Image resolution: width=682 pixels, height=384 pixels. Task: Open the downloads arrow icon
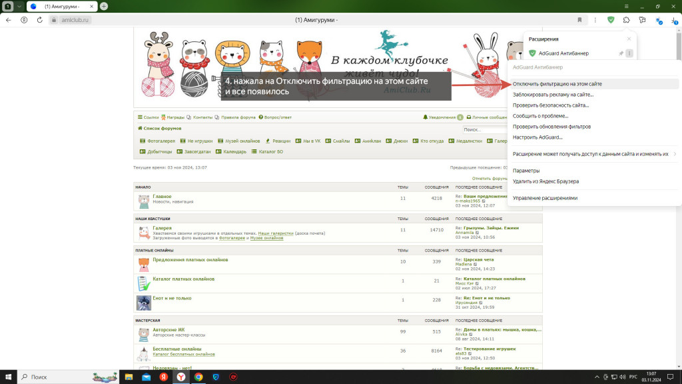click(674, 20)
